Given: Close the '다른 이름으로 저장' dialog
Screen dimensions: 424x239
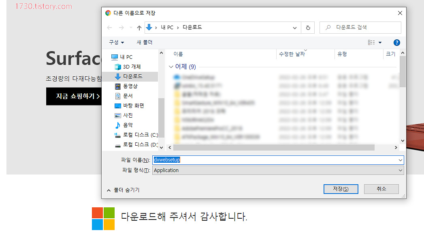Looking at the screenshot, I should [400, 13].
